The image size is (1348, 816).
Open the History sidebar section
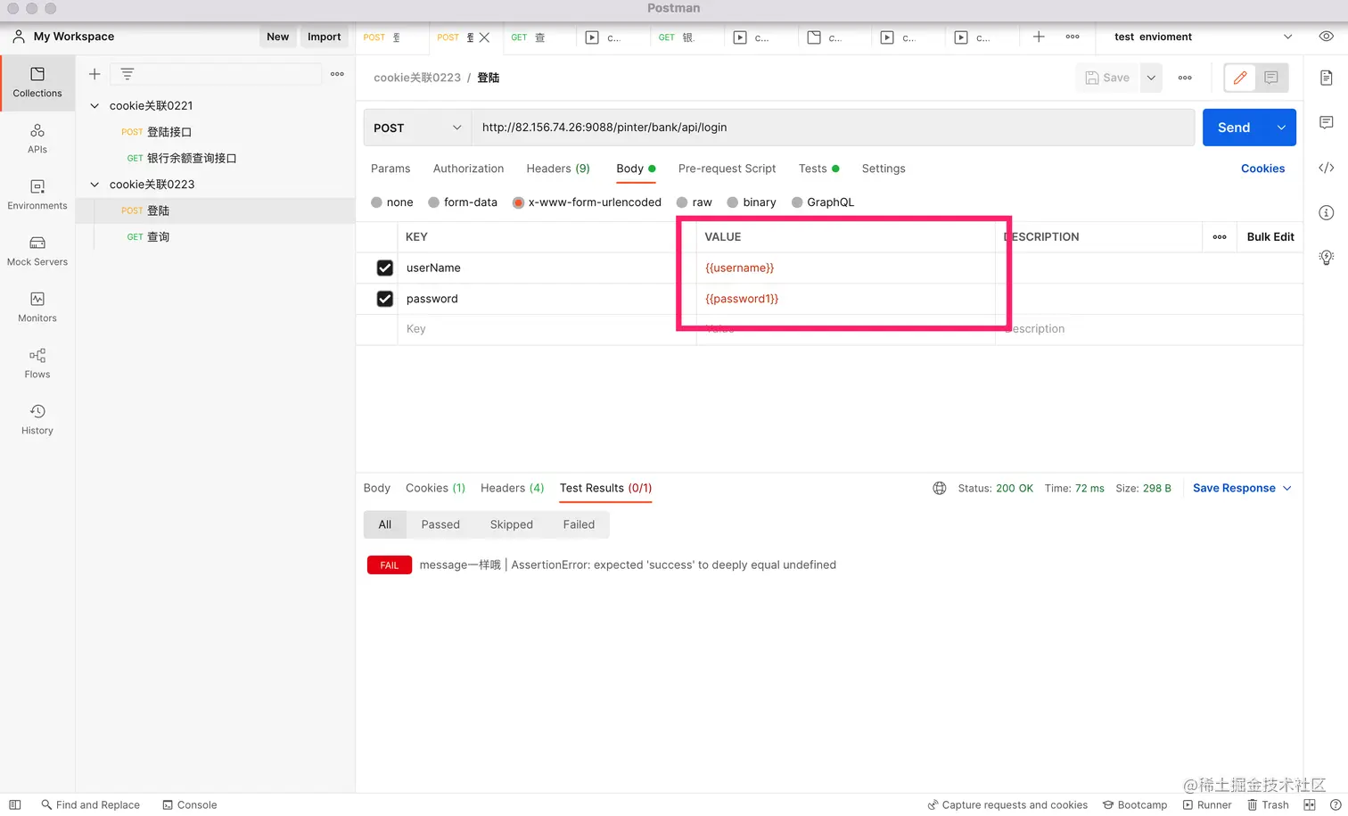pos(37,419)
